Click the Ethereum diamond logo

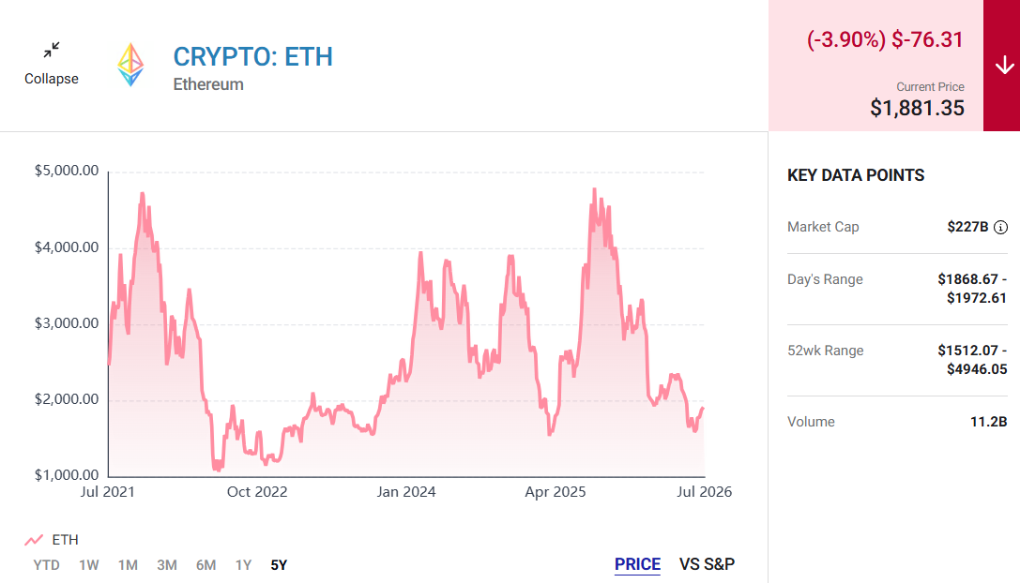click(x=130, y=65)
